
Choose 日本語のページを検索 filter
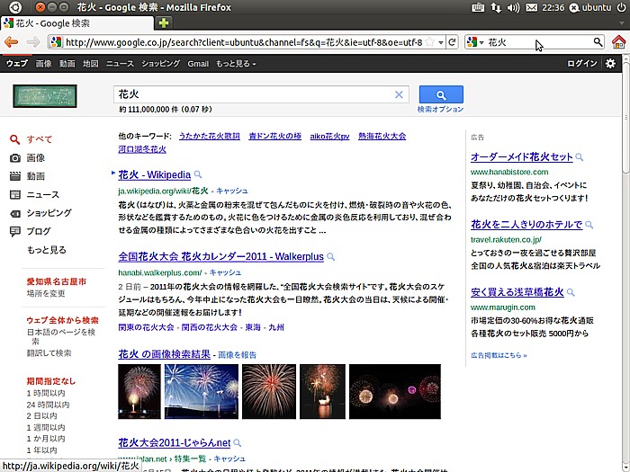click(x=61, y=336)
